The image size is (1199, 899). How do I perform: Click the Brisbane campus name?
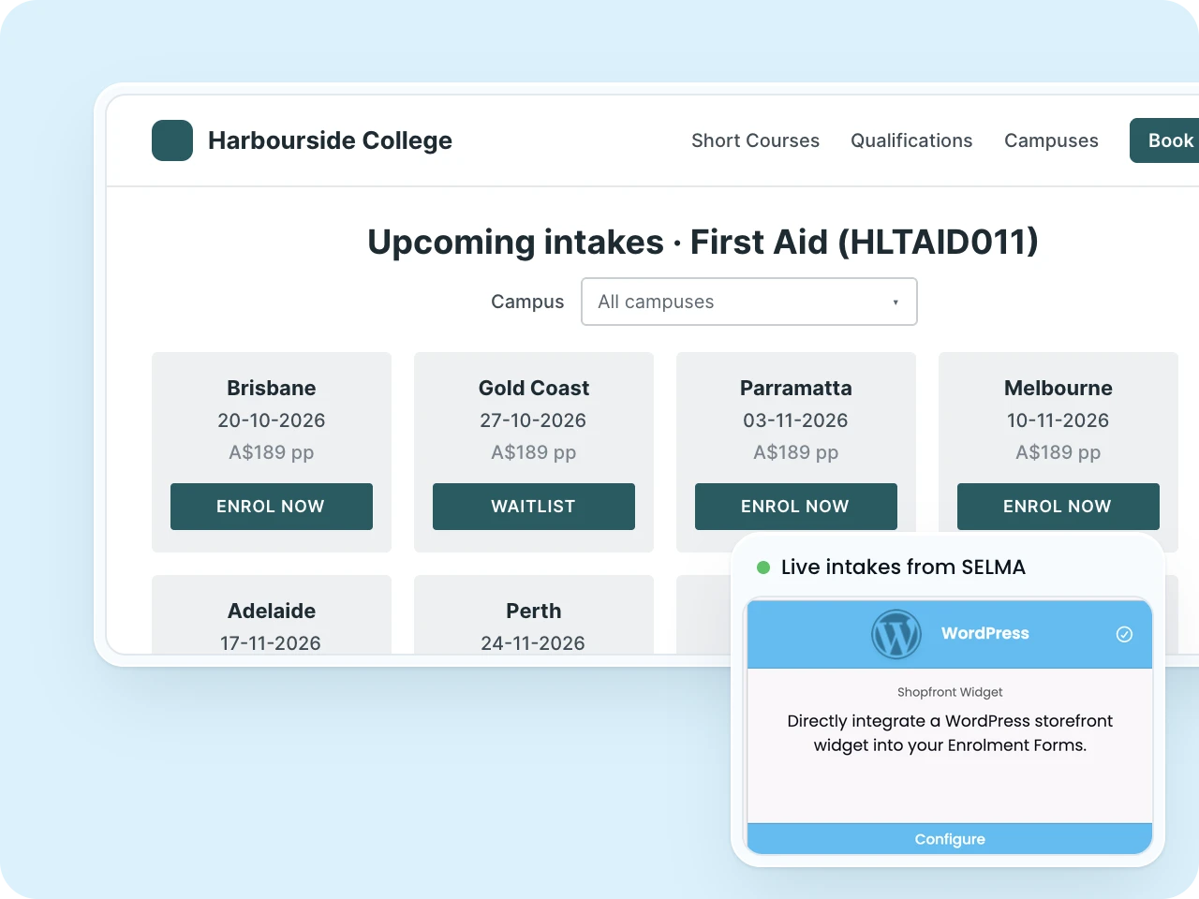tap(272, 388)
